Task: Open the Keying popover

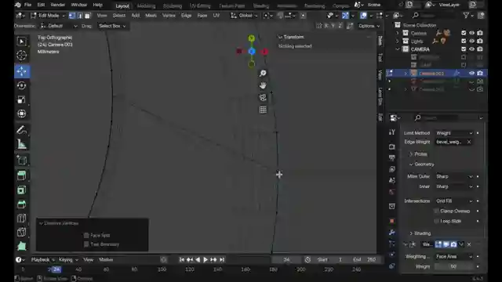Action: point(68,259)
